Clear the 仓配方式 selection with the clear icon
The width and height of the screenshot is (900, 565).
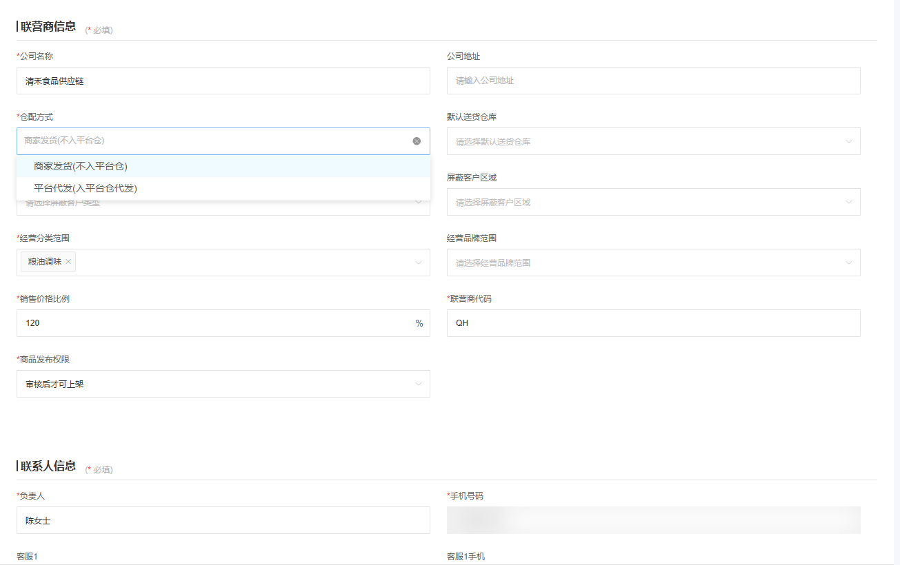click(417, 141)
